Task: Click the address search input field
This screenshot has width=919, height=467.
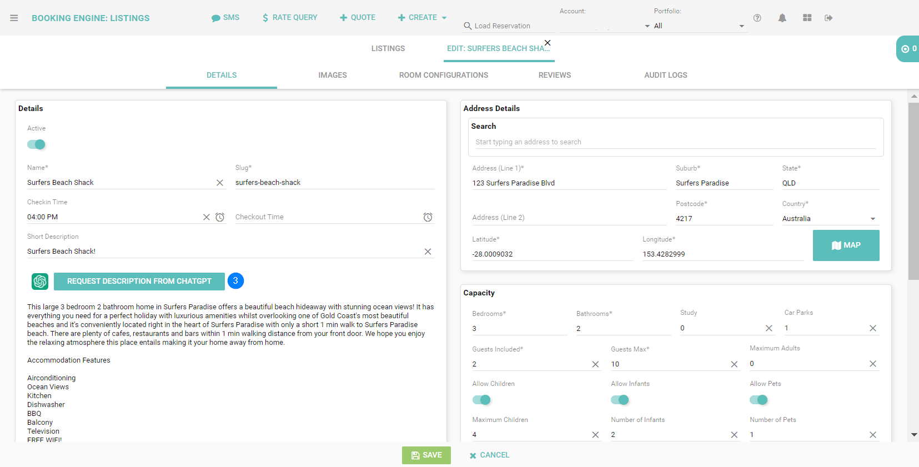Action: point(675,142)
